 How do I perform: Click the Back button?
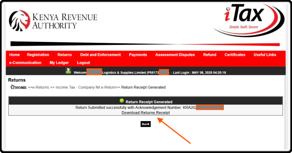click(146, 124)
